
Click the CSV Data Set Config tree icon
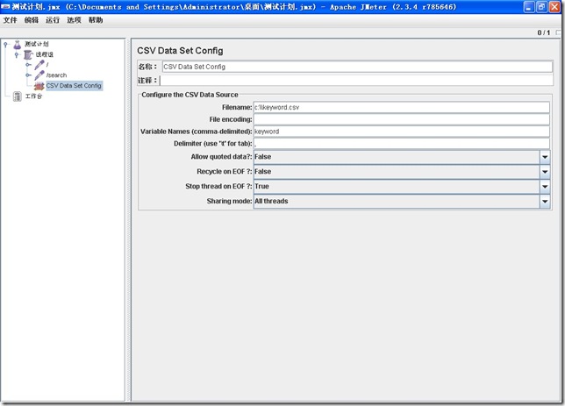(39, 86)
